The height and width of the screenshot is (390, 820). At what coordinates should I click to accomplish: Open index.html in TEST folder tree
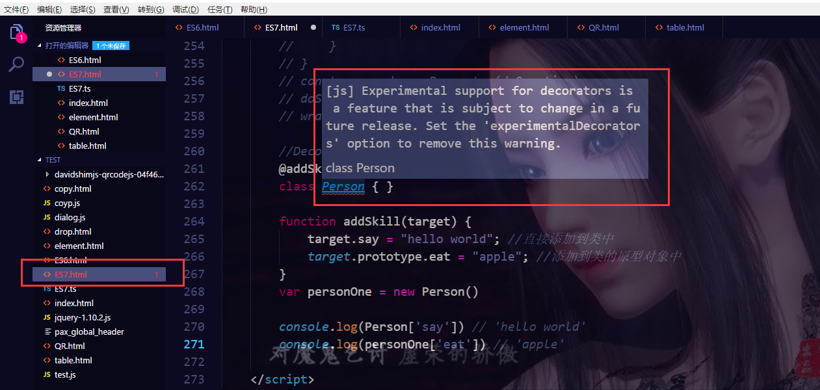pos(99,303)
